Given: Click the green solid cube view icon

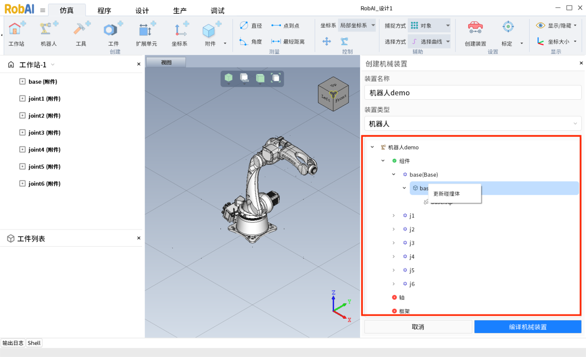Looking at the screenshot, I should 260,78.
